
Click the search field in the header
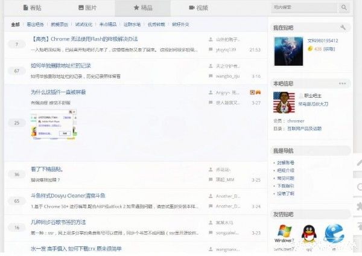[304, 7]
